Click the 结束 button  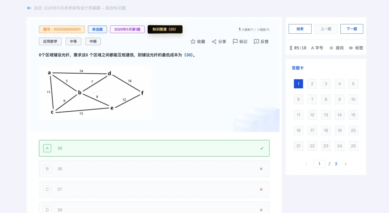(300, 29)
